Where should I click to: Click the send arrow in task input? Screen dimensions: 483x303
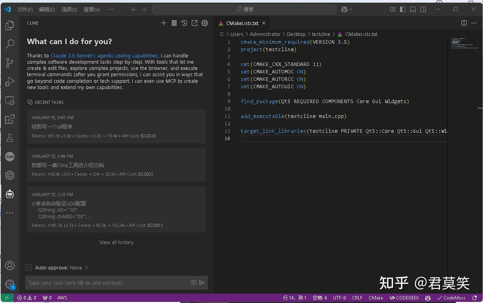tap(202, 283)
